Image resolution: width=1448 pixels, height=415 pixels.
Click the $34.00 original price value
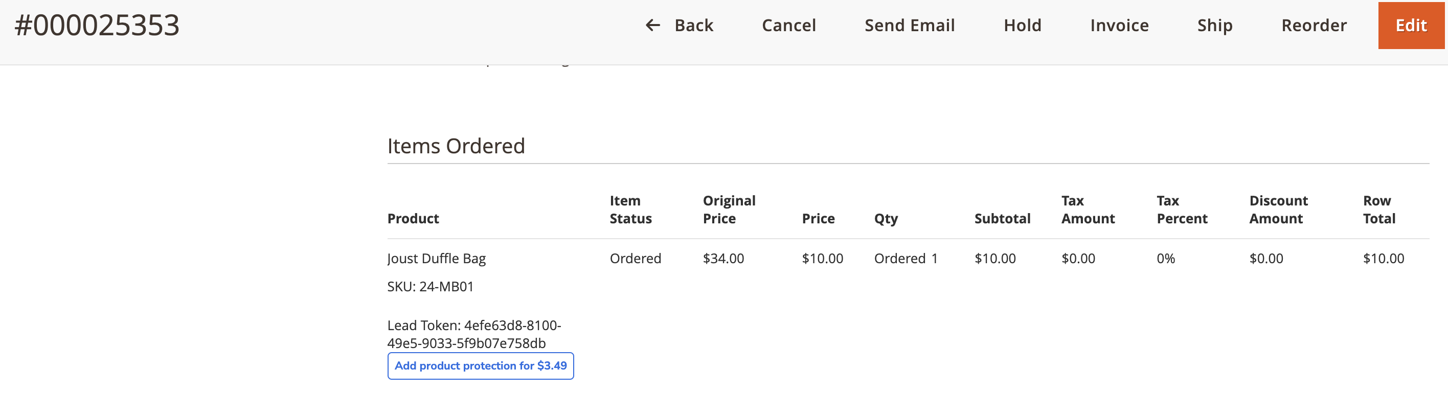click(723, 258)
